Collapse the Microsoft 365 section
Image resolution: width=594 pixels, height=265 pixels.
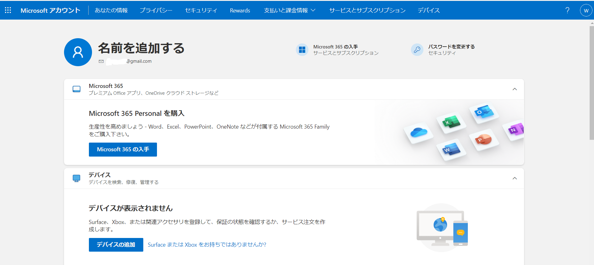(x=515, y=89)
